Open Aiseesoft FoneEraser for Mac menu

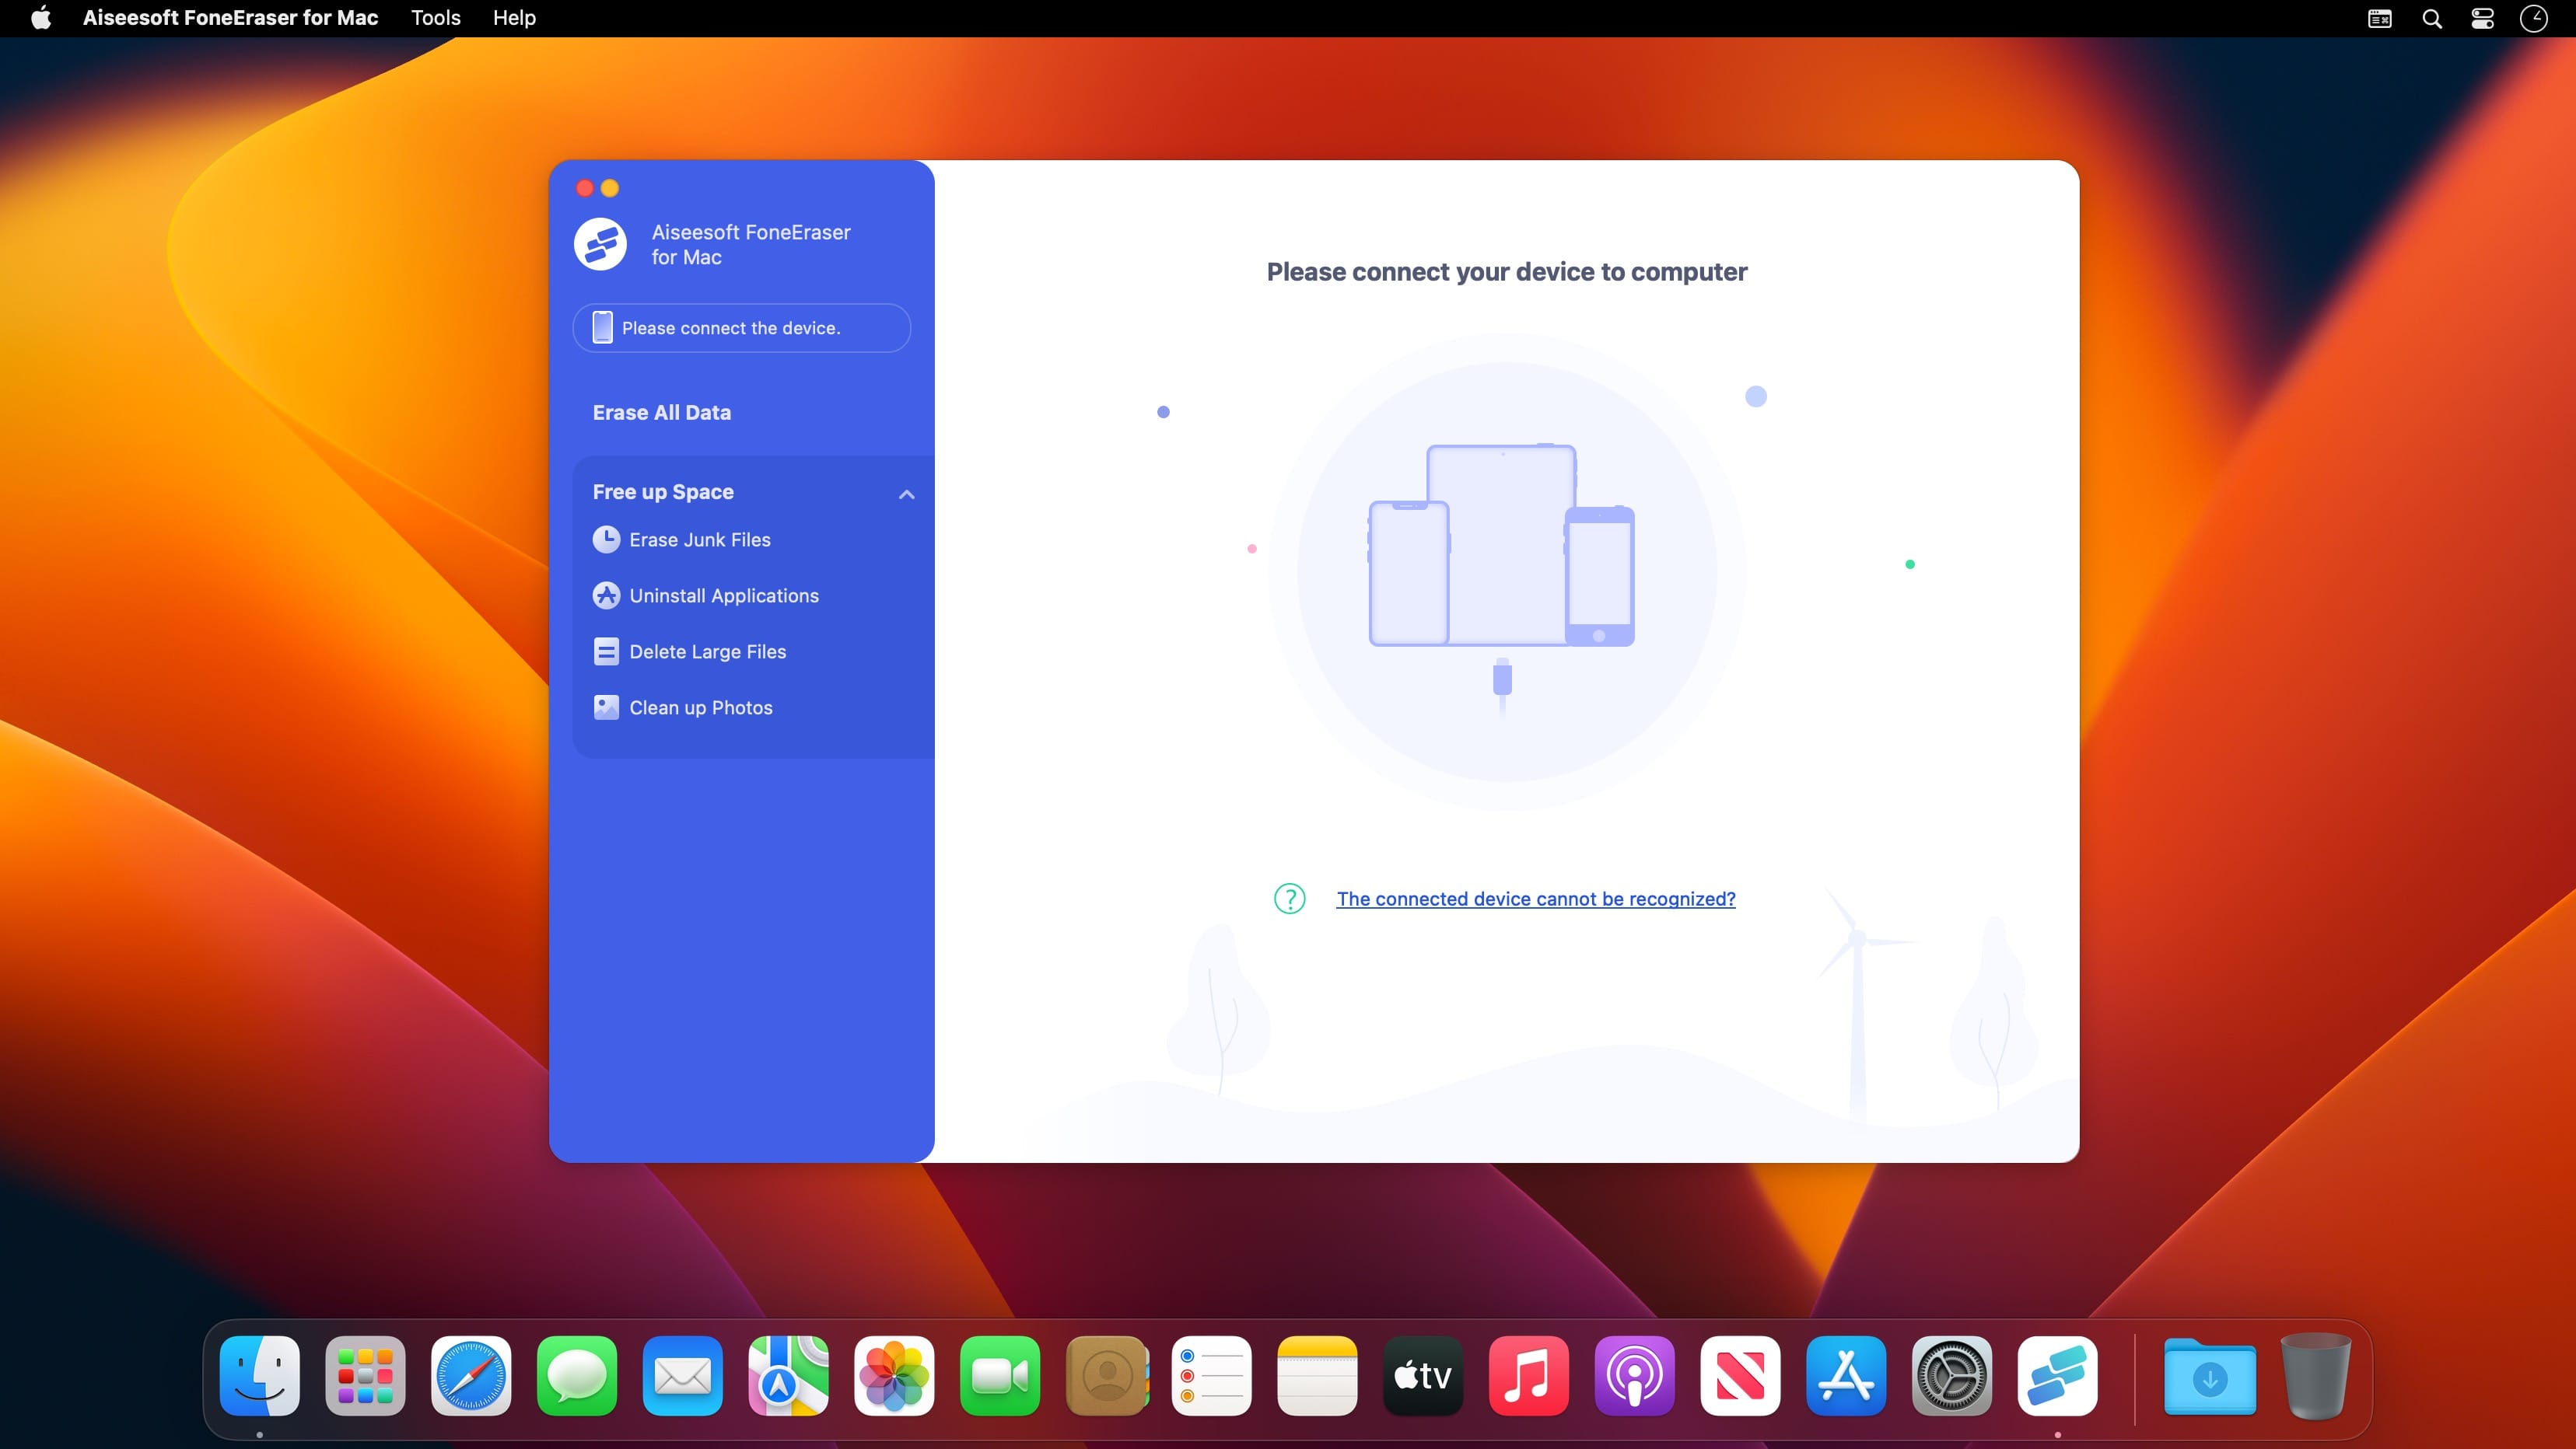click(x=230, y=18)
